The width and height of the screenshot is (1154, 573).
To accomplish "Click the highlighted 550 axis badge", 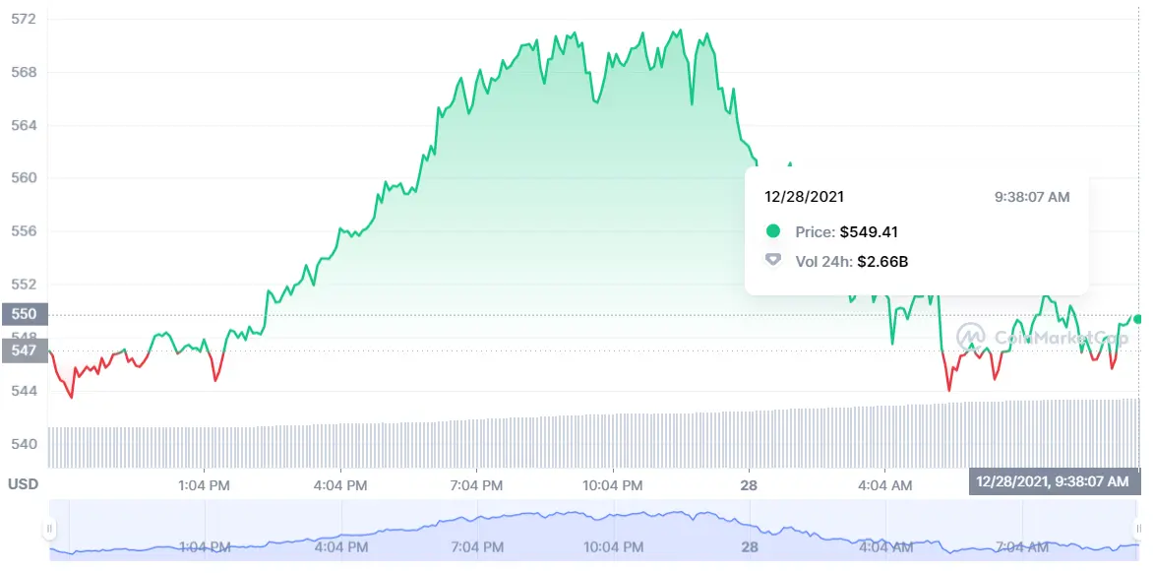I will 25,314.
